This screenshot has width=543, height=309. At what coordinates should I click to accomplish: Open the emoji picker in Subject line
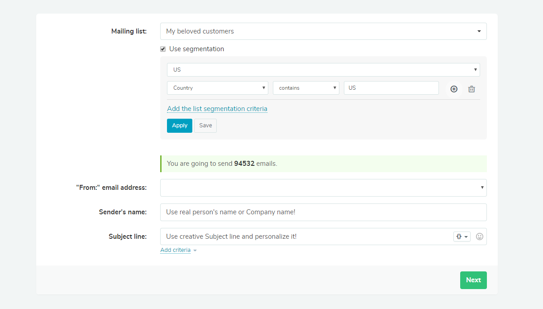point(480,237)
